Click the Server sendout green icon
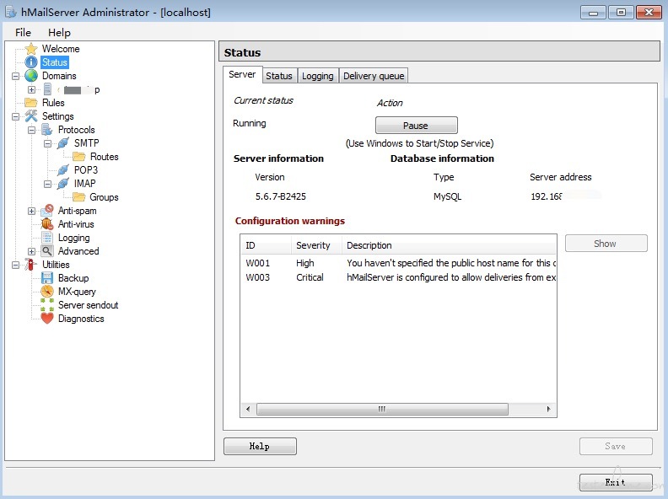The image size is (668, 499). (x=47, y=305)
